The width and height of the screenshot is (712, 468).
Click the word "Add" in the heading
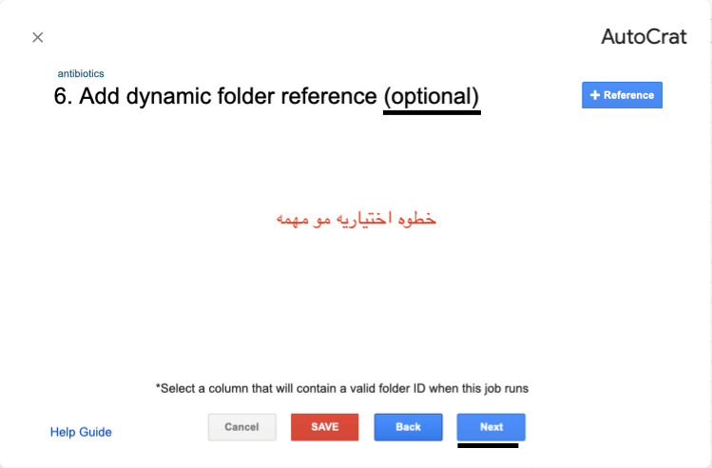100,96
